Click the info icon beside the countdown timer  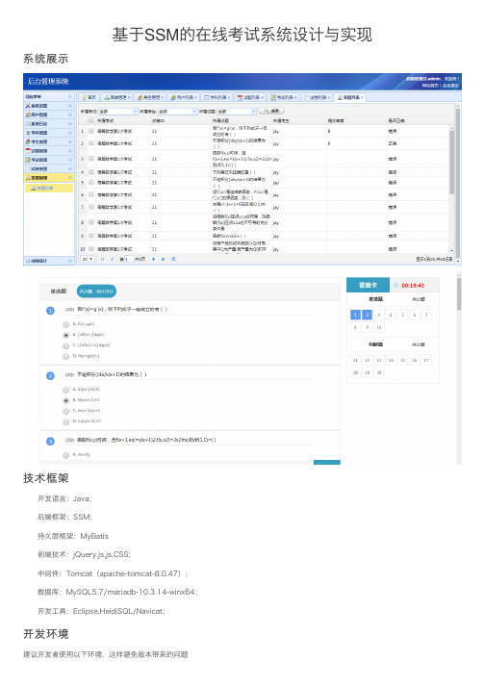point(396,285)
